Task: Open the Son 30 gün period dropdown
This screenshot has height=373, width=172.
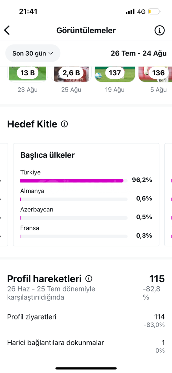Action: click(33, 53)
